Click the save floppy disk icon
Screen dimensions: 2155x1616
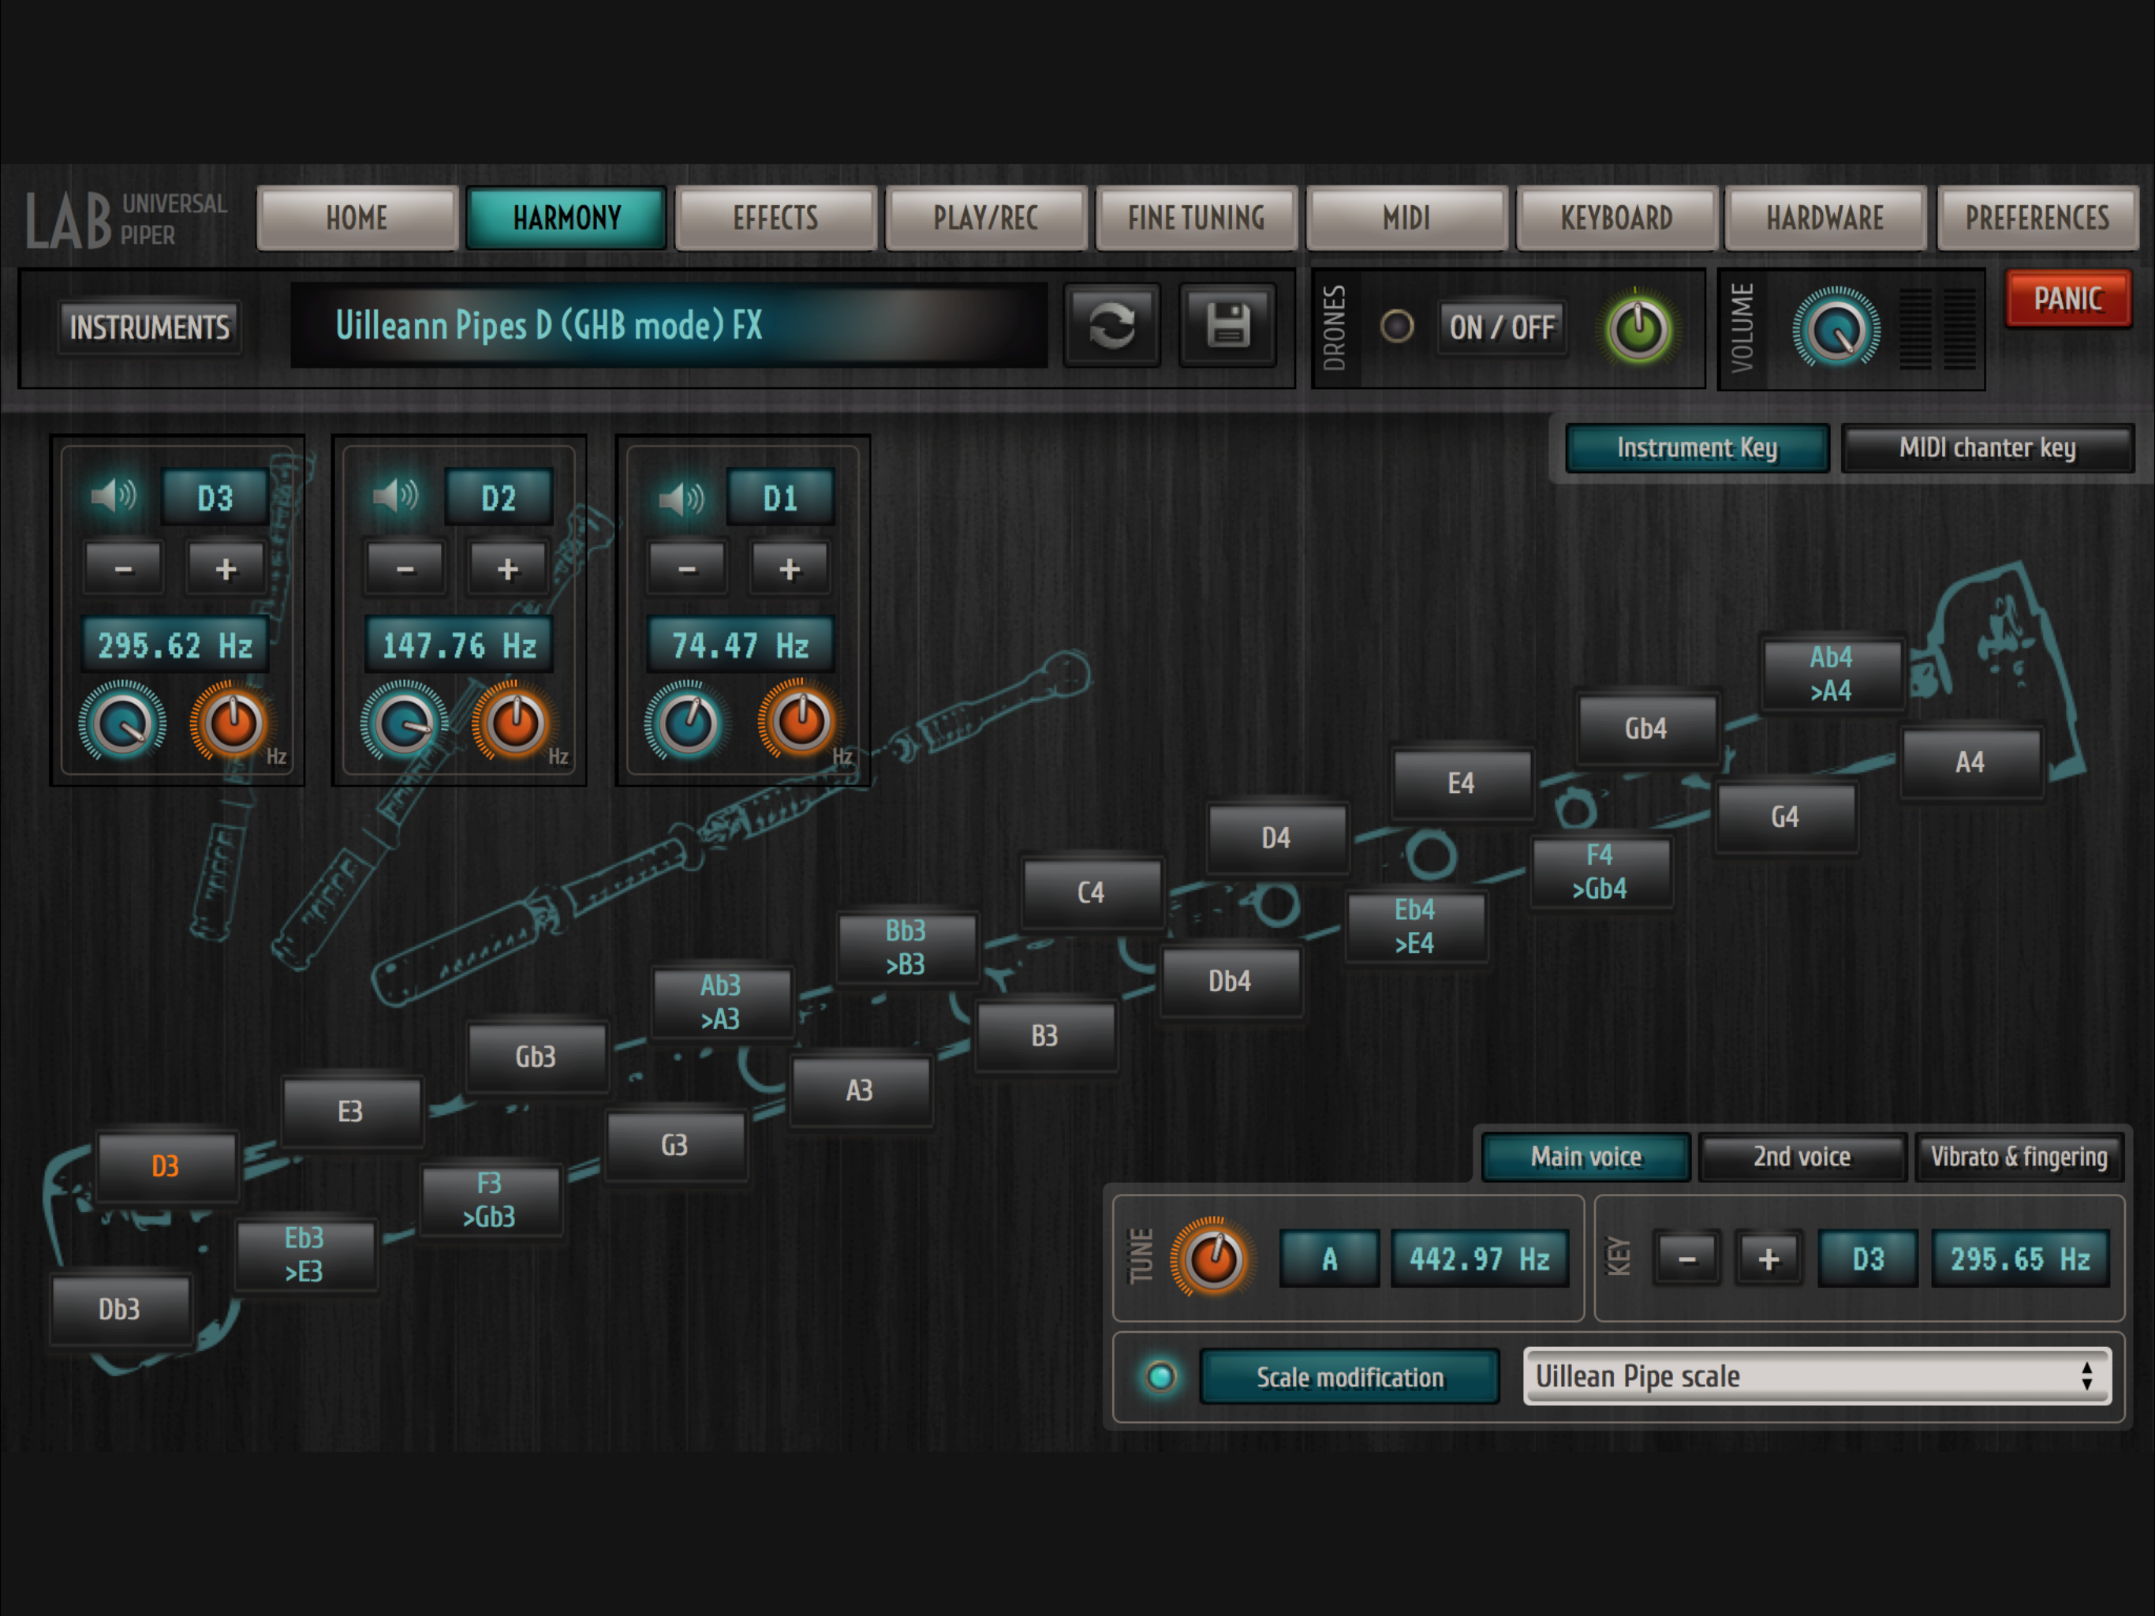tap(1227, 326)
